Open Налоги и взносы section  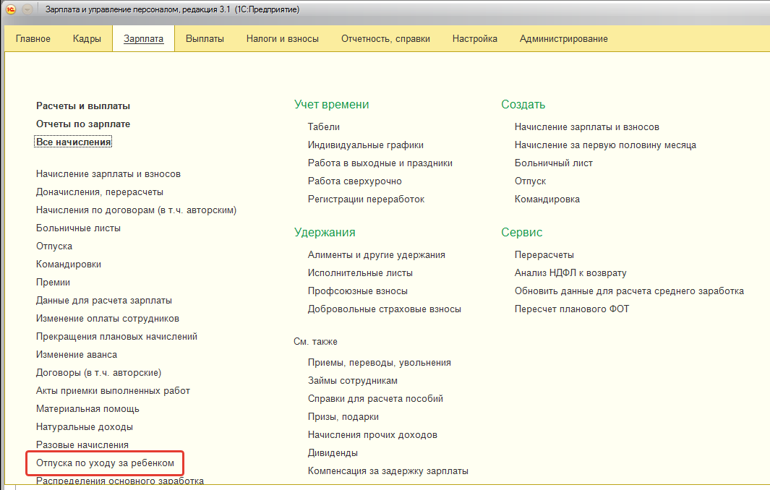tap(283, 39)
